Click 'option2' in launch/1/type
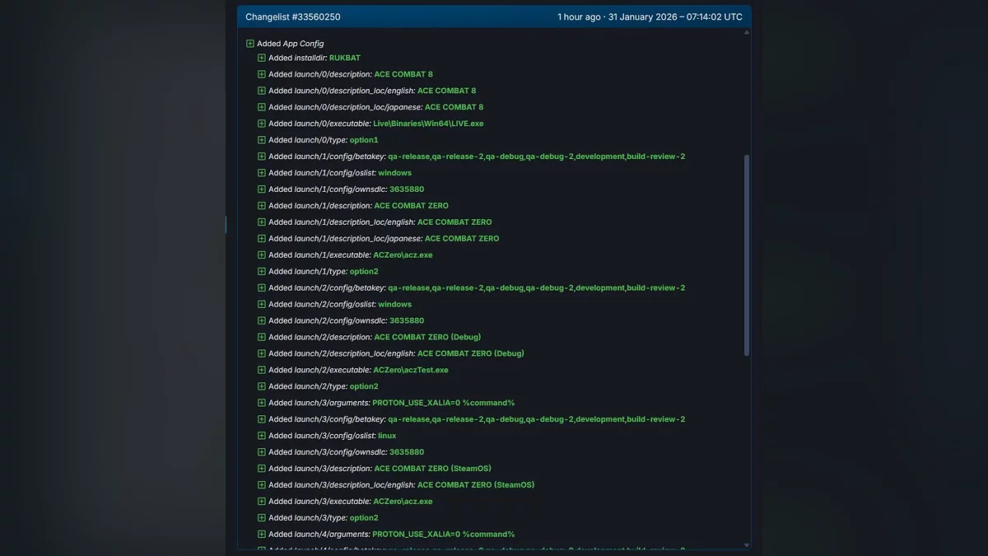This screenshot has height=556, width=988. tap(364, 272)
